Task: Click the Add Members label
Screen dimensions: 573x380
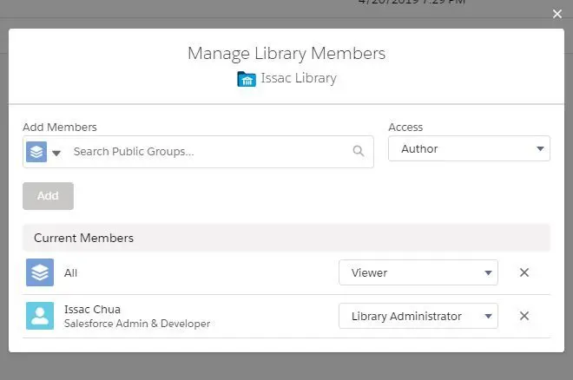Action: pyautogui.click(x=60, y=127)
